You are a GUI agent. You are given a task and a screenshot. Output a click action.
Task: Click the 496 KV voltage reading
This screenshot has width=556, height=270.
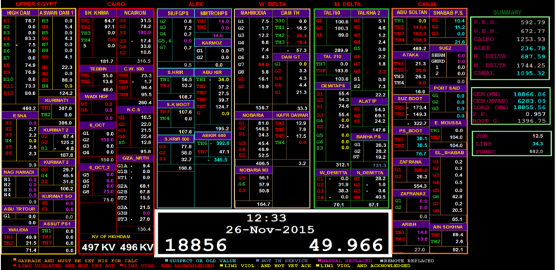pos(137,247)
